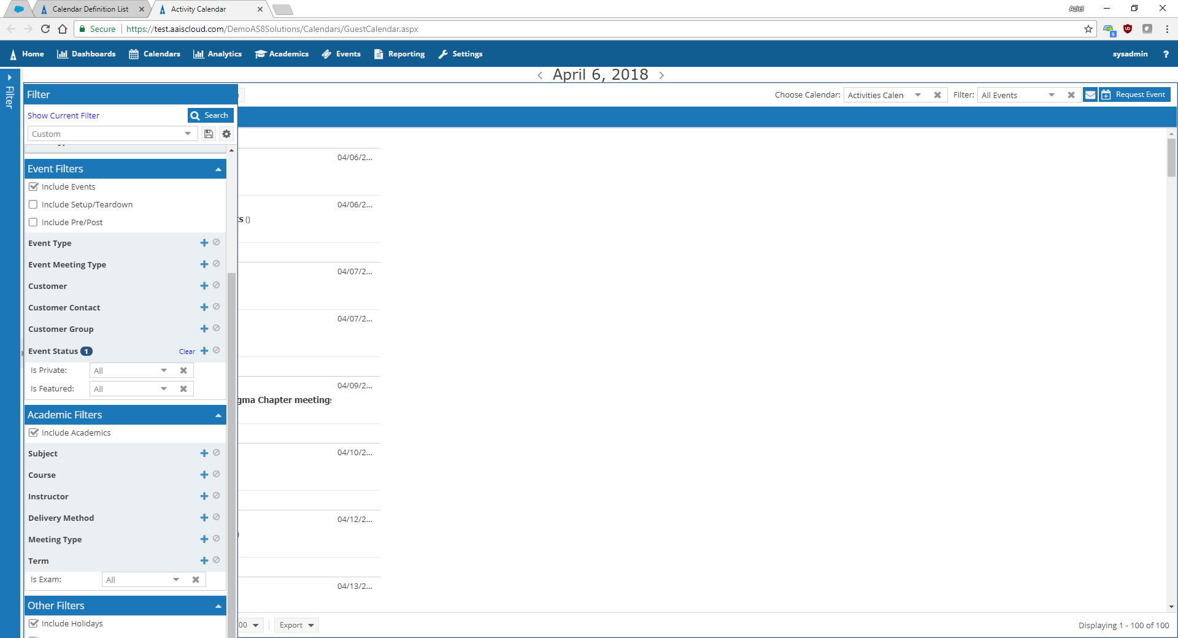Add a Term filter
Screen dimensions: 1178x638
click(204, 561)
